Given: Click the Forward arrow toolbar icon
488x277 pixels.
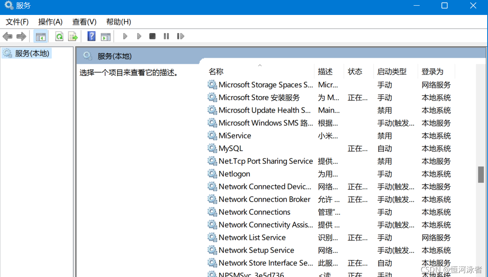Looking at the screenshot, I should click(x=21, y=36).
